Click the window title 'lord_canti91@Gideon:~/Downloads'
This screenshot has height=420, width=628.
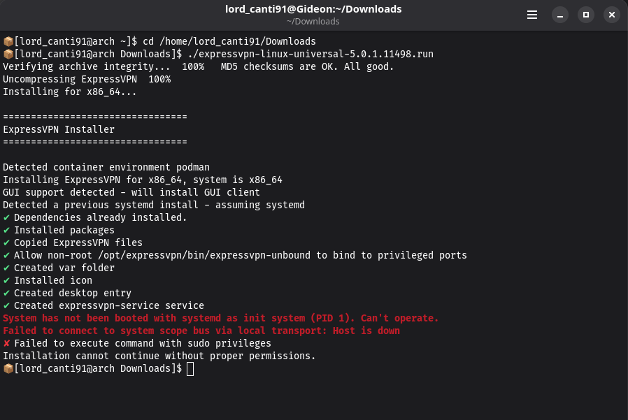[313, 8]
